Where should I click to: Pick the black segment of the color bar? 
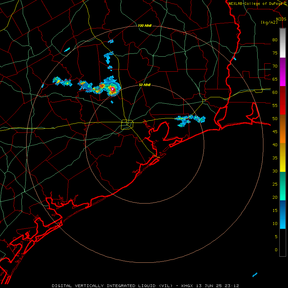coord(283,243)
